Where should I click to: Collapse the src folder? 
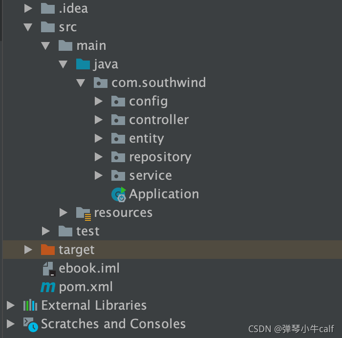pos(28,27)
